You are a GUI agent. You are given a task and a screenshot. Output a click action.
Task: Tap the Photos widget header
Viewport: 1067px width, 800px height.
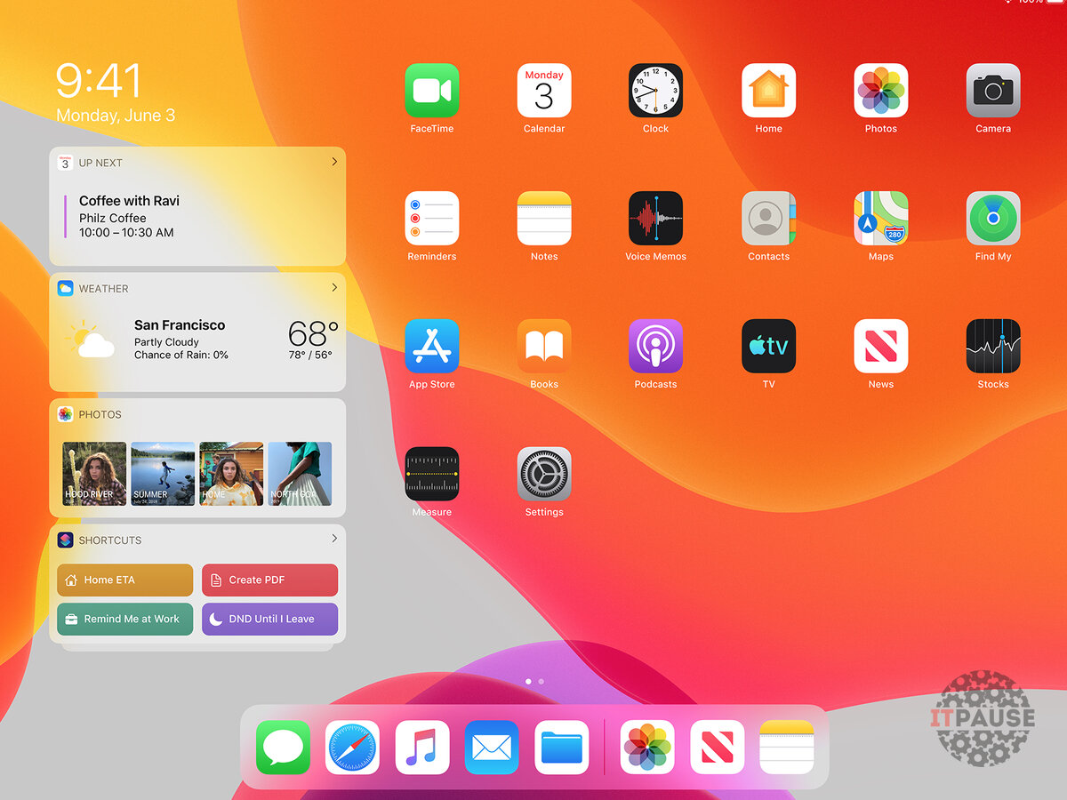197,414
